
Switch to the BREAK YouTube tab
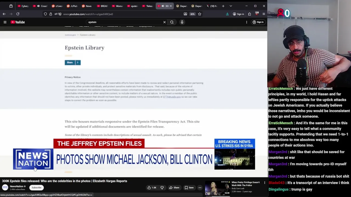[103, 6]
